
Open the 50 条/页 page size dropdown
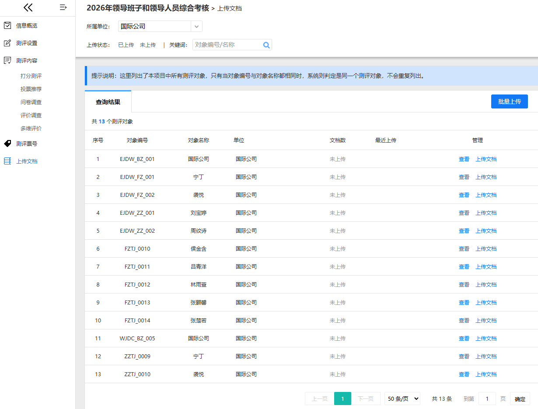402,399
